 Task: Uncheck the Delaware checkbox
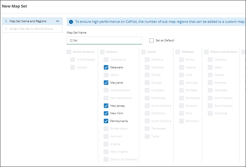click(106, 67)
